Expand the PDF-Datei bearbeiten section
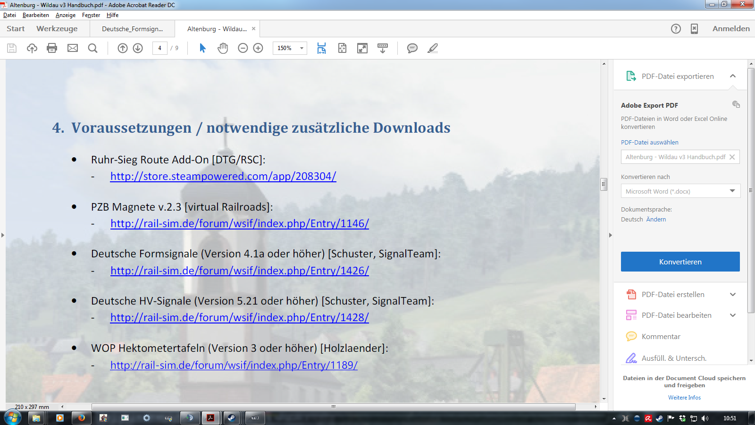 pos(733,315)
